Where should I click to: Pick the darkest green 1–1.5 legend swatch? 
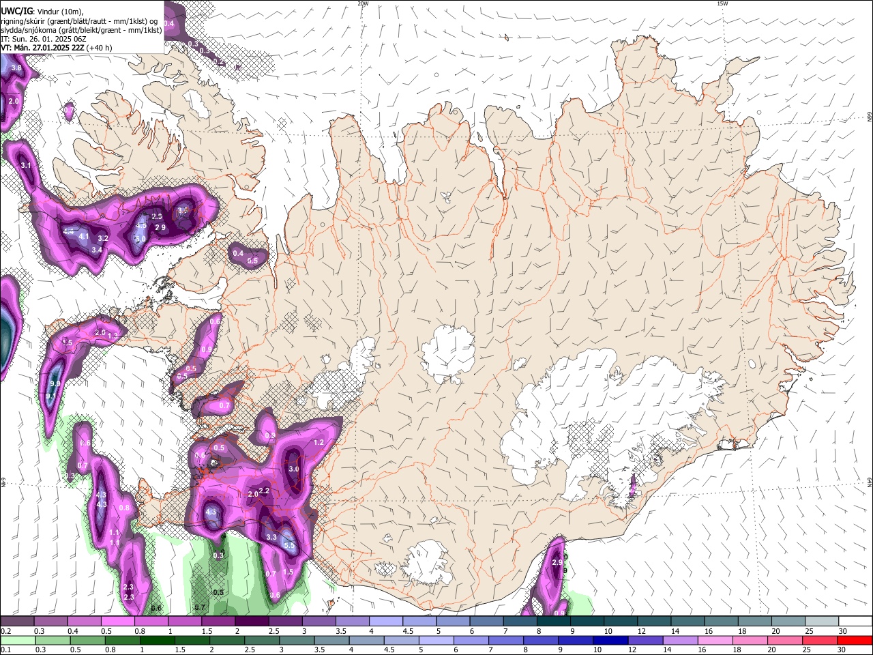tap(157, 641)
